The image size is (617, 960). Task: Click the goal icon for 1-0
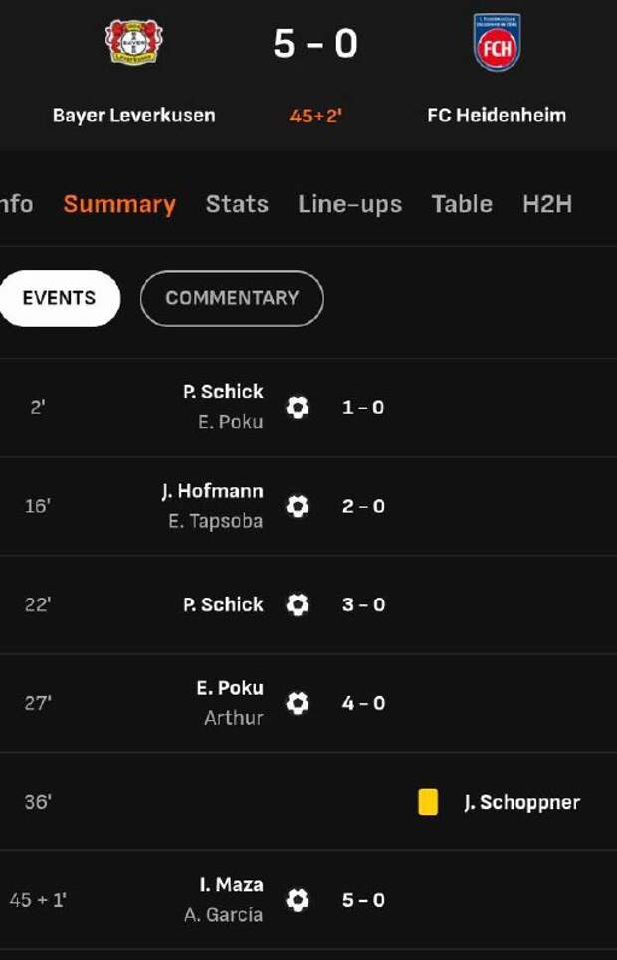click(x=297, y=407)
